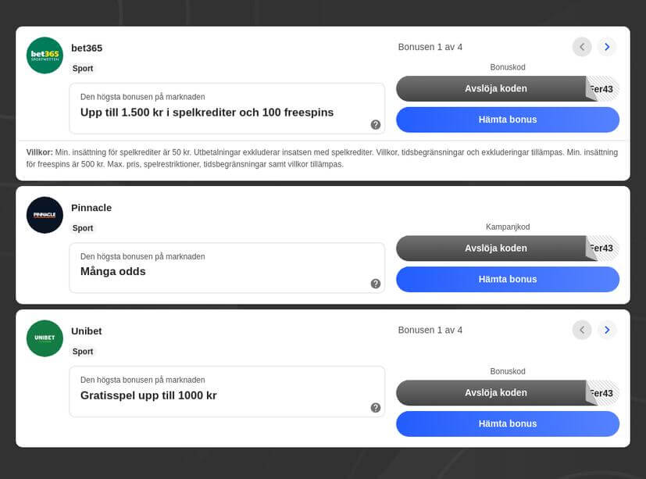Image resolution: width=646 pixels, height=479 pixels.
Task: Click the partially visible Fer43 code on bet365
Action: pyautogui.click(x=601, y=88)
